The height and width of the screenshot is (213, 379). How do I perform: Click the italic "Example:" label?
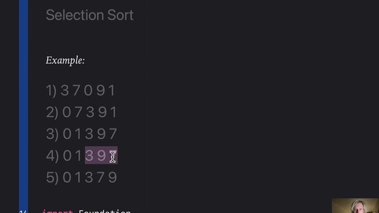(x=65, y=60)
